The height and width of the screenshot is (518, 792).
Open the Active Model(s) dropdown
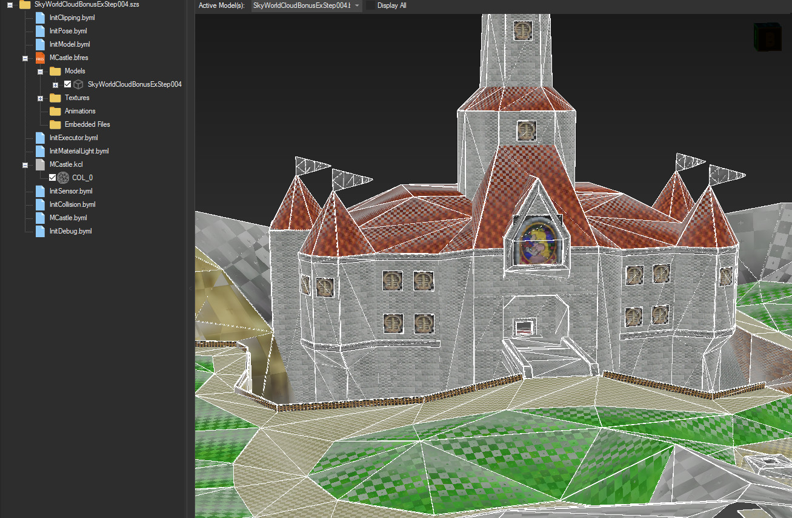point(357,5)
